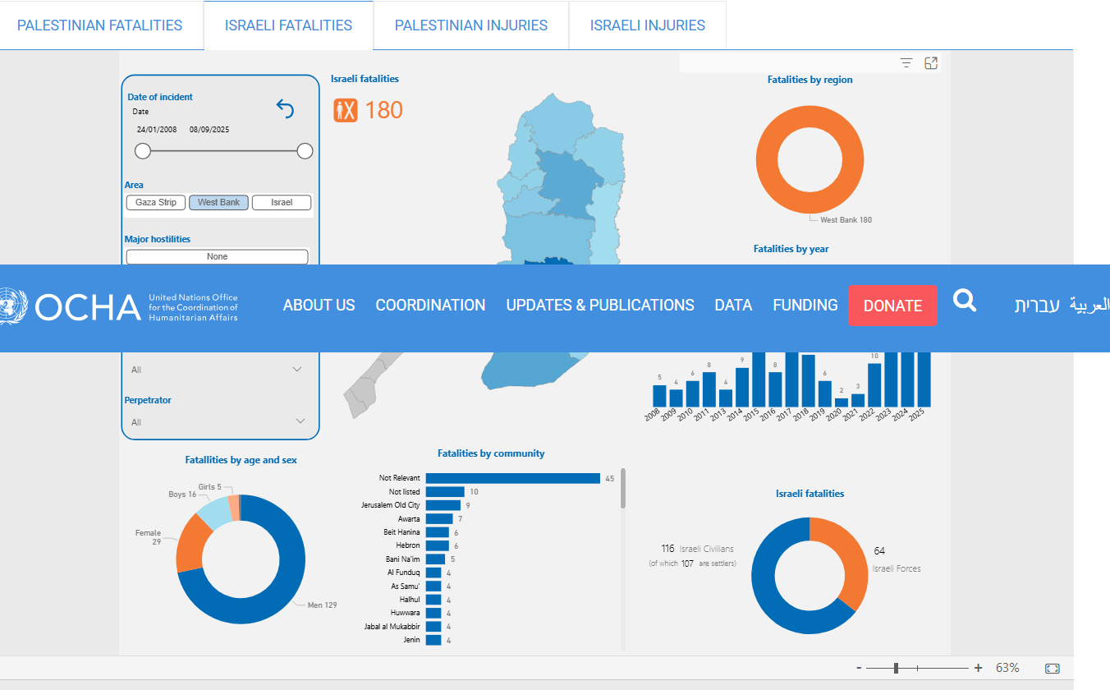Click the zoom out minus icon
Screen dimensions: 1110x690
point(859,668)
